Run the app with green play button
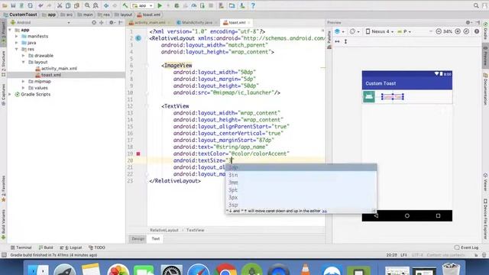The height and width of the screenshot is (275, 489). click(x=160, y=5)
